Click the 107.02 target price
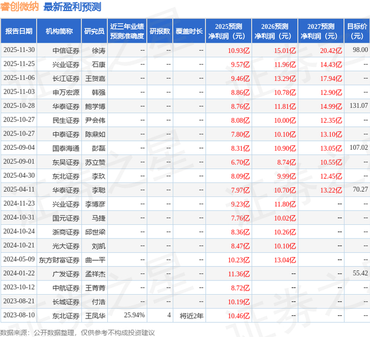 tap(359, 148)
